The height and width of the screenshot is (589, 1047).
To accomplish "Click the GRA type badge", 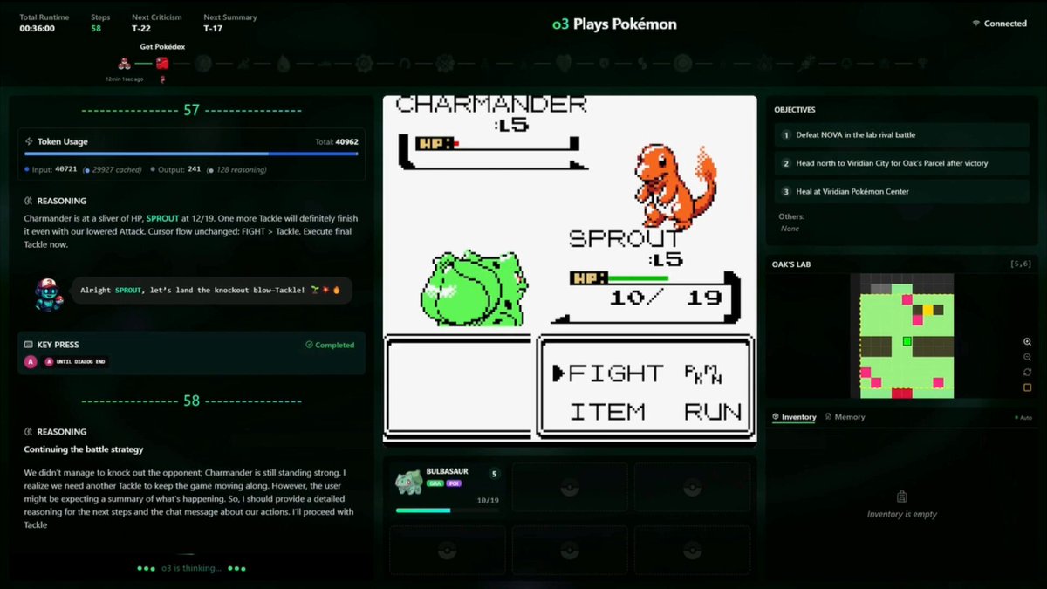I will point(434,483).
